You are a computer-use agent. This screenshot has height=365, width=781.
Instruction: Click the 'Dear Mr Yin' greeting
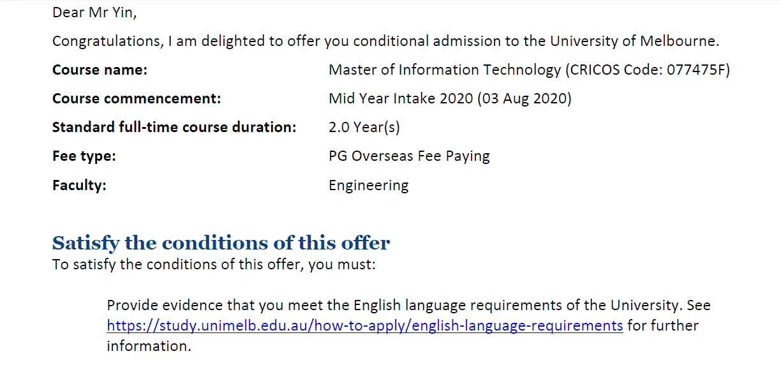[94, 12]
